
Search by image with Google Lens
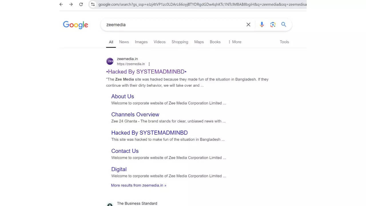273,25
